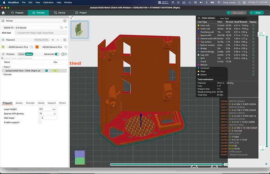270x174 pixels.
Task: Open macOS Spotlight search icon
Action: (x=239, y=3)
